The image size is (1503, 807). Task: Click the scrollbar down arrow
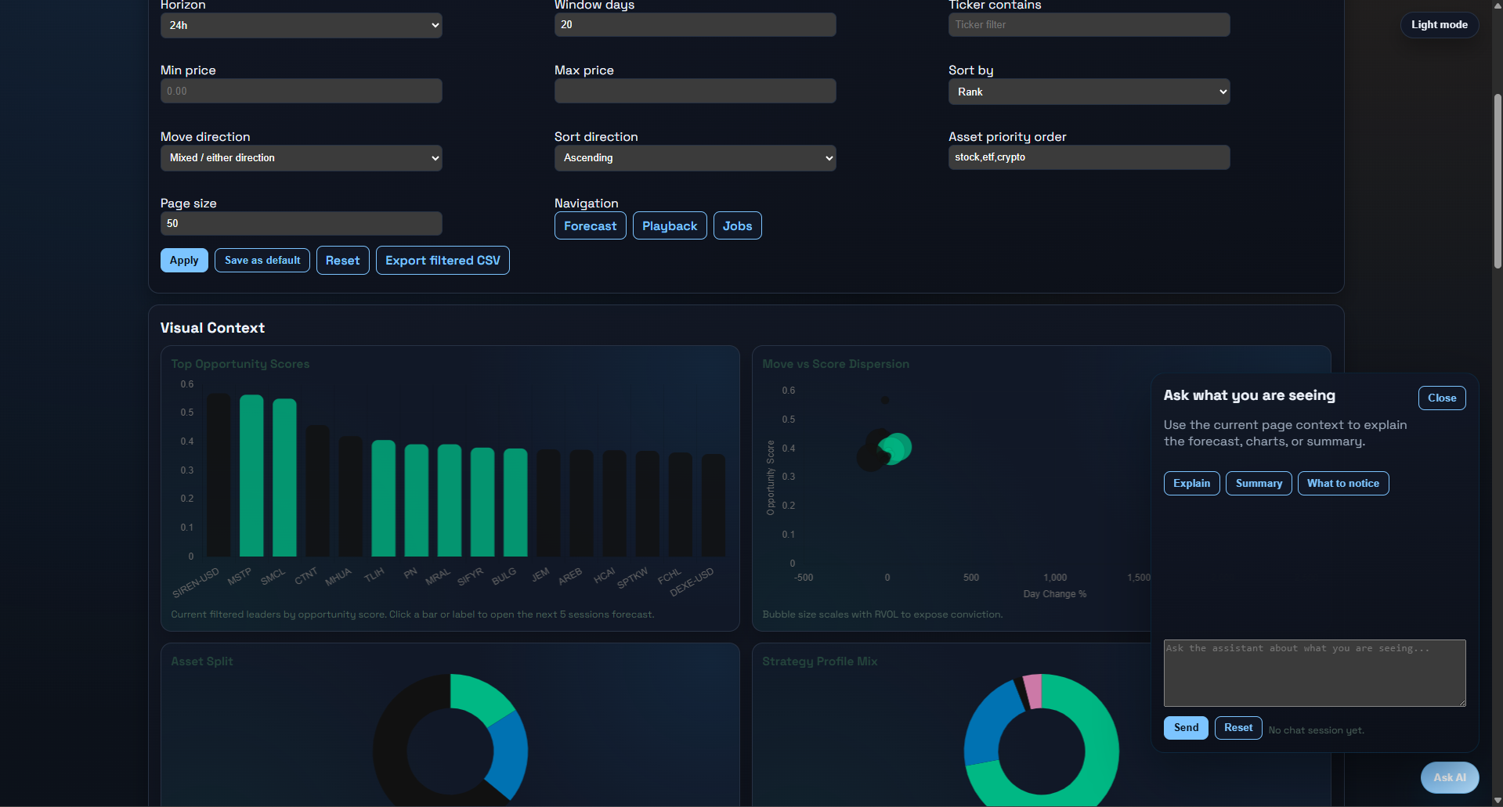pos(1498,800)
